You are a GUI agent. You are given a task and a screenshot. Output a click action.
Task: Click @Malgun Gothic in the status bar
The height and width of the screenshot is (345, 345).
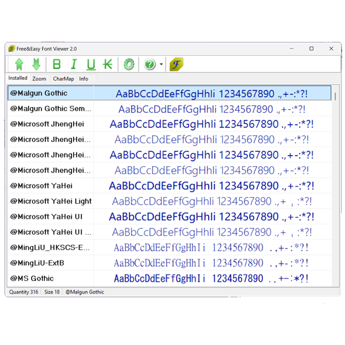[x=85, y=292]
